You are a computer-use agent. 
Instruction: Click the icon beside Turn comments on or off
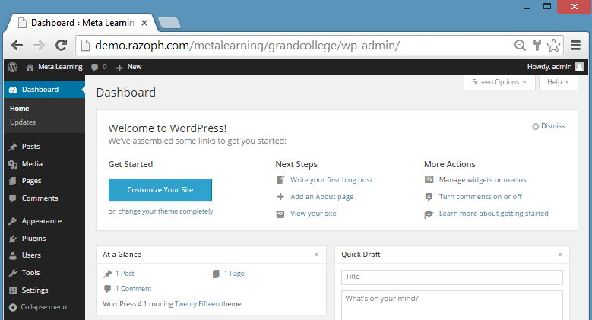click(x=429, y=197)
